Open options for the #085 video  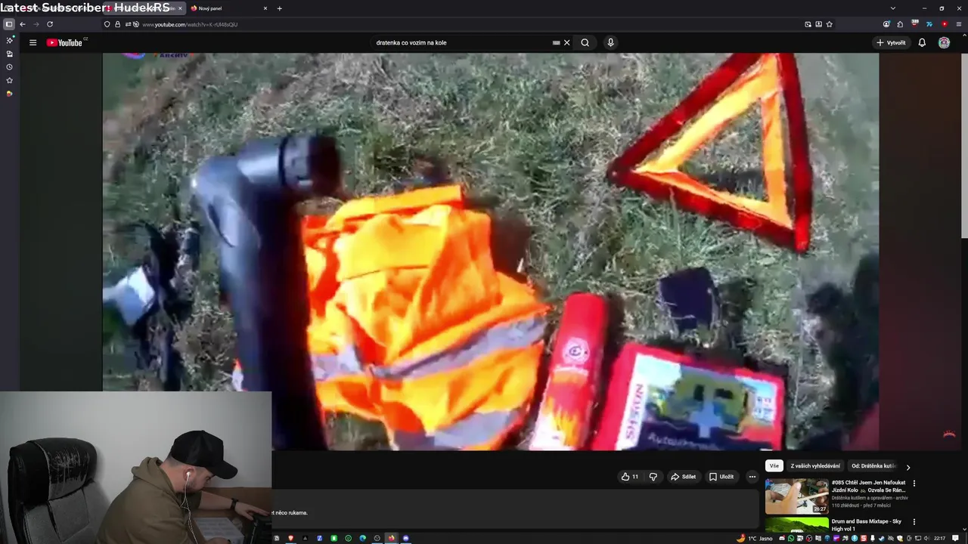914,484
